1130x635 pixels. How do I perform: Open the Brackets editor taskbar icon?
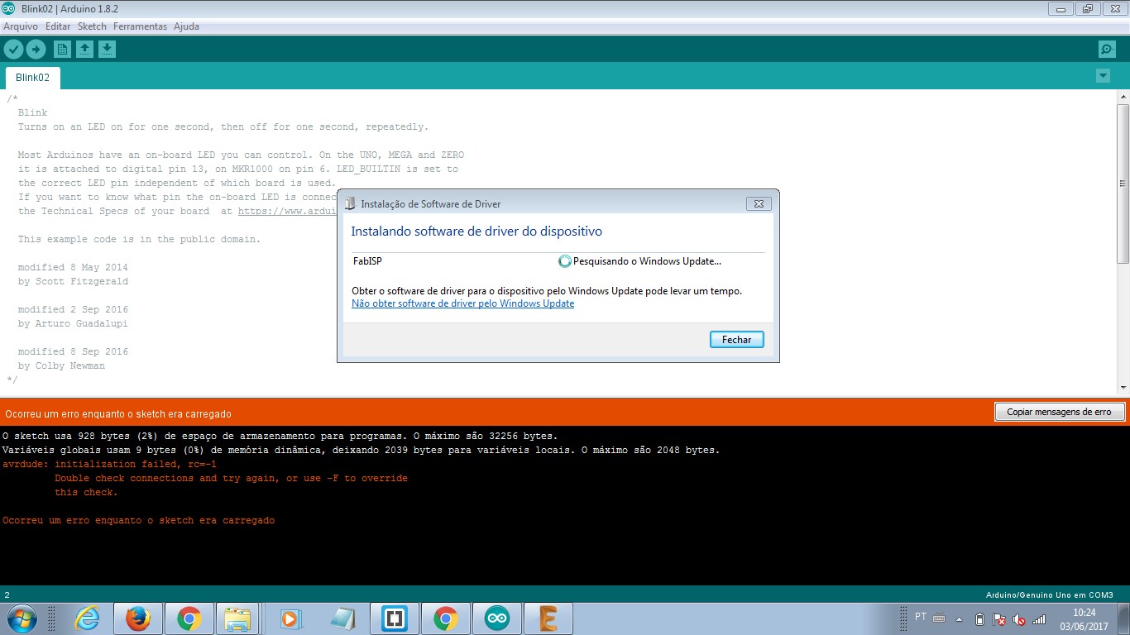pos(393,618)
